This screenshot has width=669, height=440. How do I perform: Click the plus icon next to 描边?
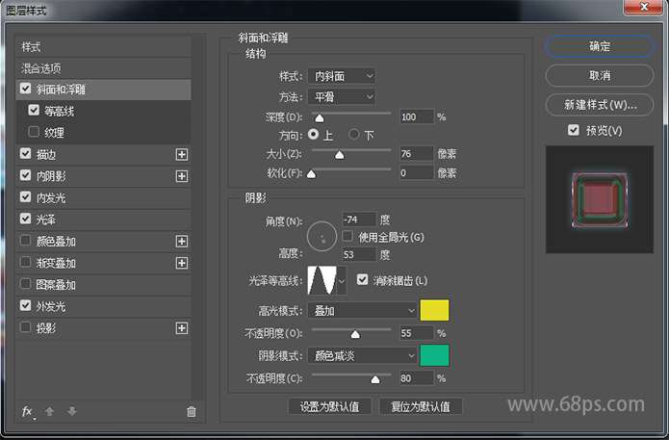(x=181, y=154)
